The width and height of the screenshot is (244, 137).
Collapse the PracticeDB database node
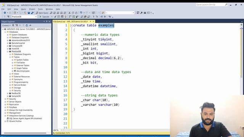pyautogui.click(x=8, y=51)
